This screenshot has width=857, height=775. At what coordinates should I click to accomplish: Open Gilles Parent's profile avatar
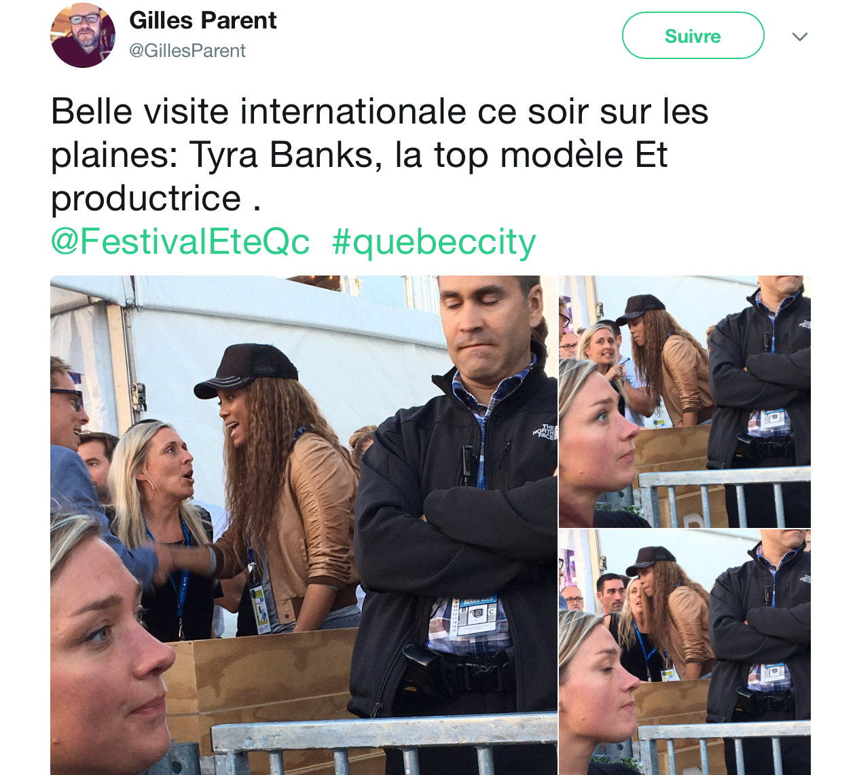(x=83, y=35)
